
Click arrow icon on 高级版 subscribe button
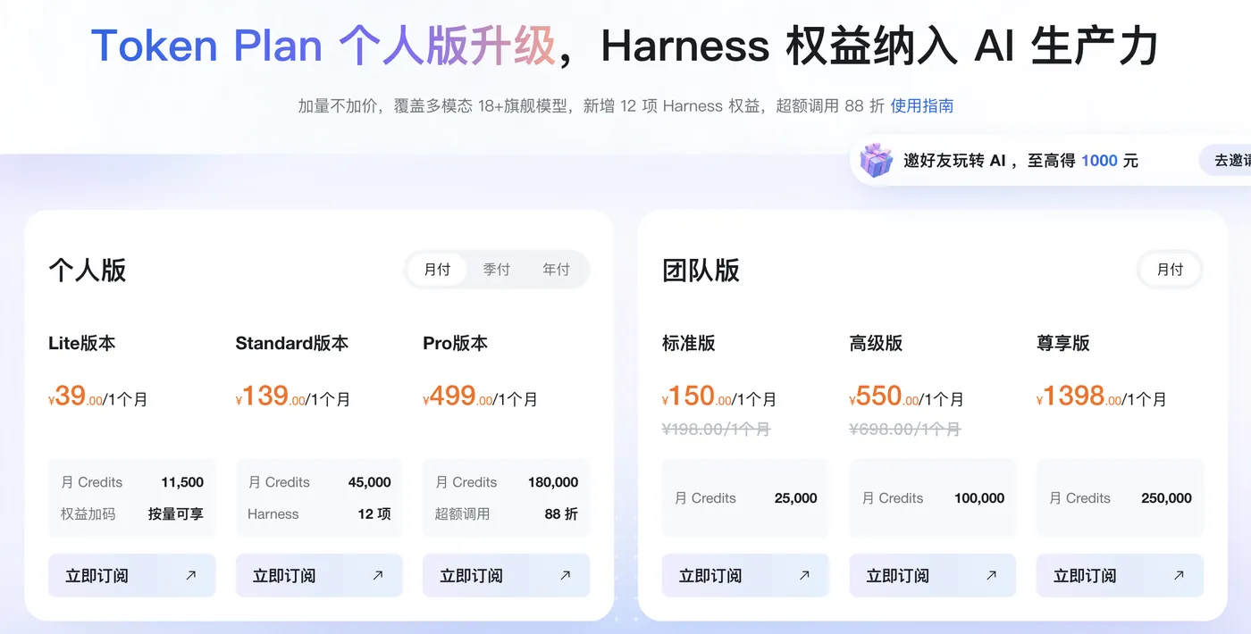pyautogui.click(x=991, y=576)
